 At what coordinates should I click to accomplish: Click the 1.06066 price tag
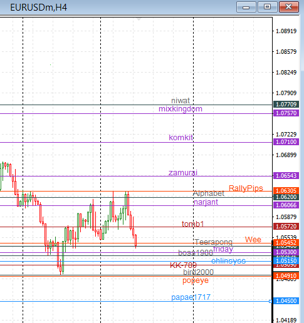[x=286, y=205]
